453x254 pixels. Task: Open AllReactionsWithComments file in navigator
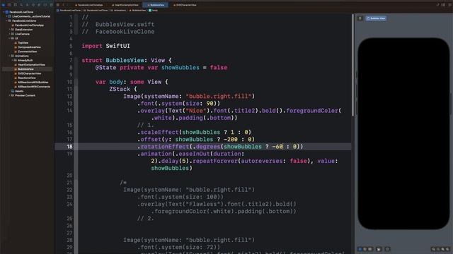pos(32,87)
